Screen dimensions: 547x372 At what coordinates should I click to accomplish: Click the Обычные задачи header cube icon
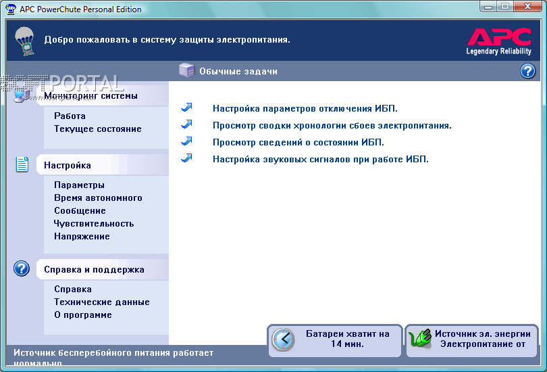186,70
